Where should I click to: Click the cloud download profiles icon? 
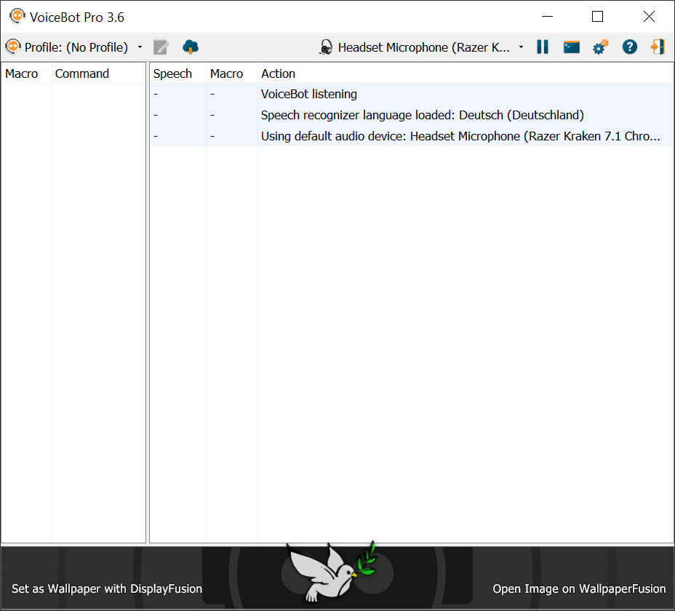click(191, 47)
